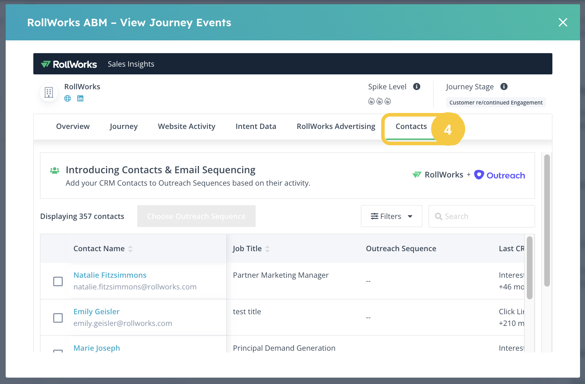This screenshot has width=585, height=384.
Task: Click Choose Outreach Sequence button
Action: [x=196, y=216]
